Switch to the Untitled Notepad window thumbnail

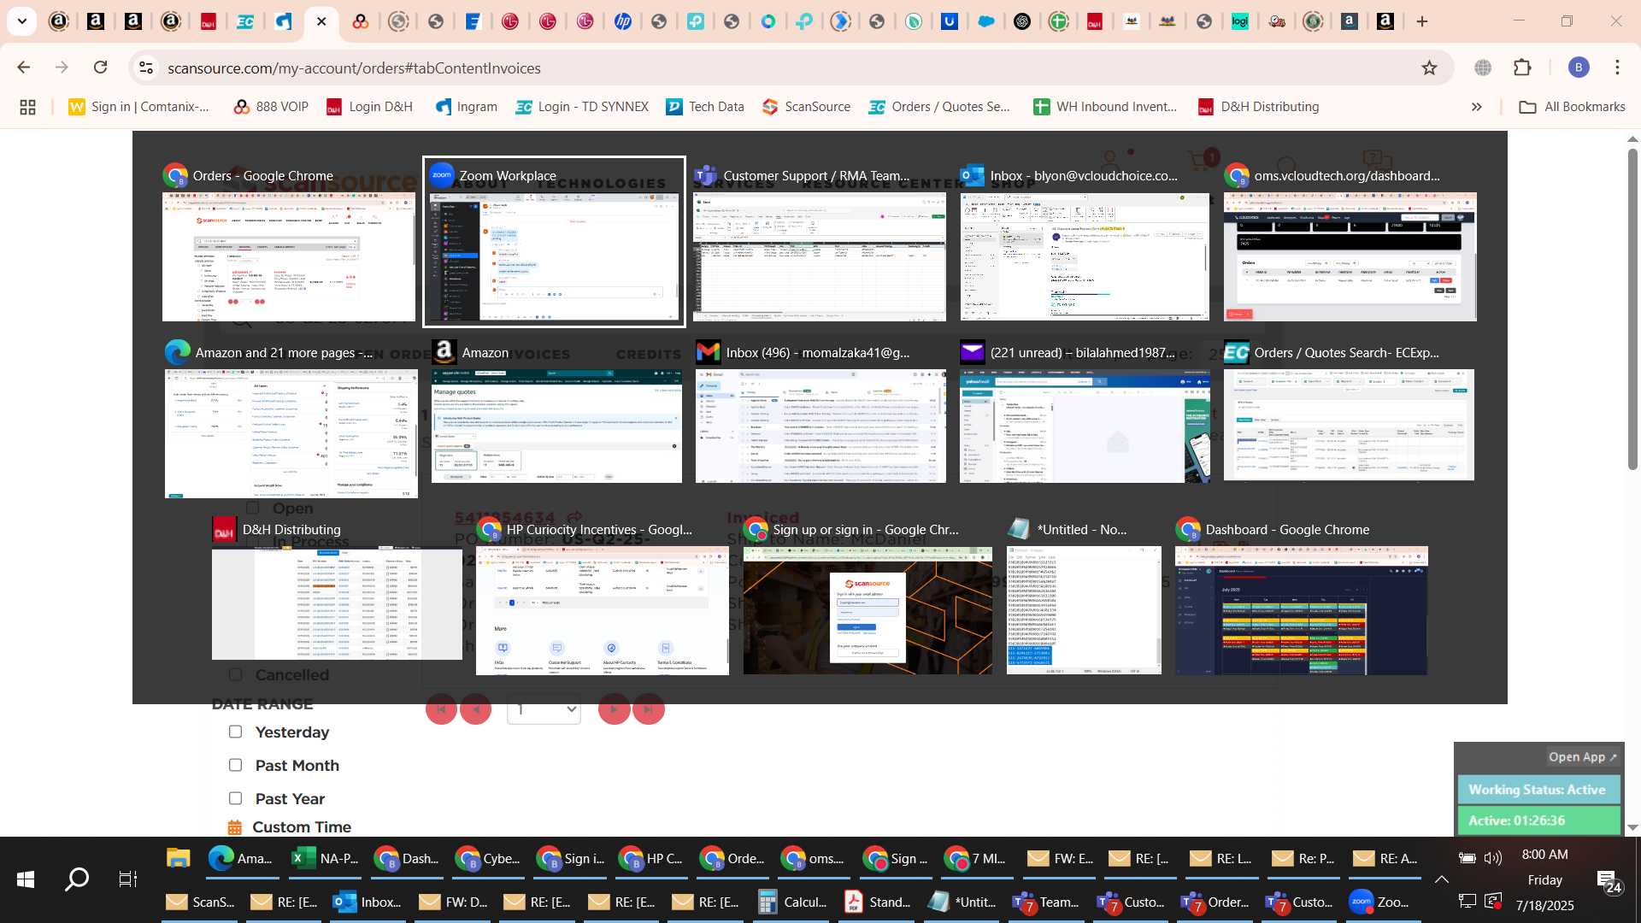(1084, 595)
